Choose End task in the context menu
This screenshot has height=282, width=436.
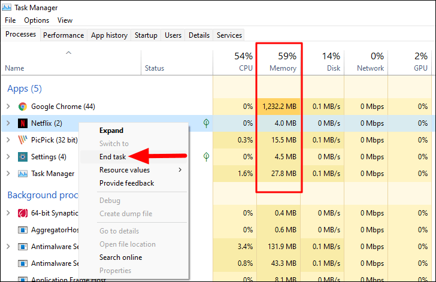[134, 157]
